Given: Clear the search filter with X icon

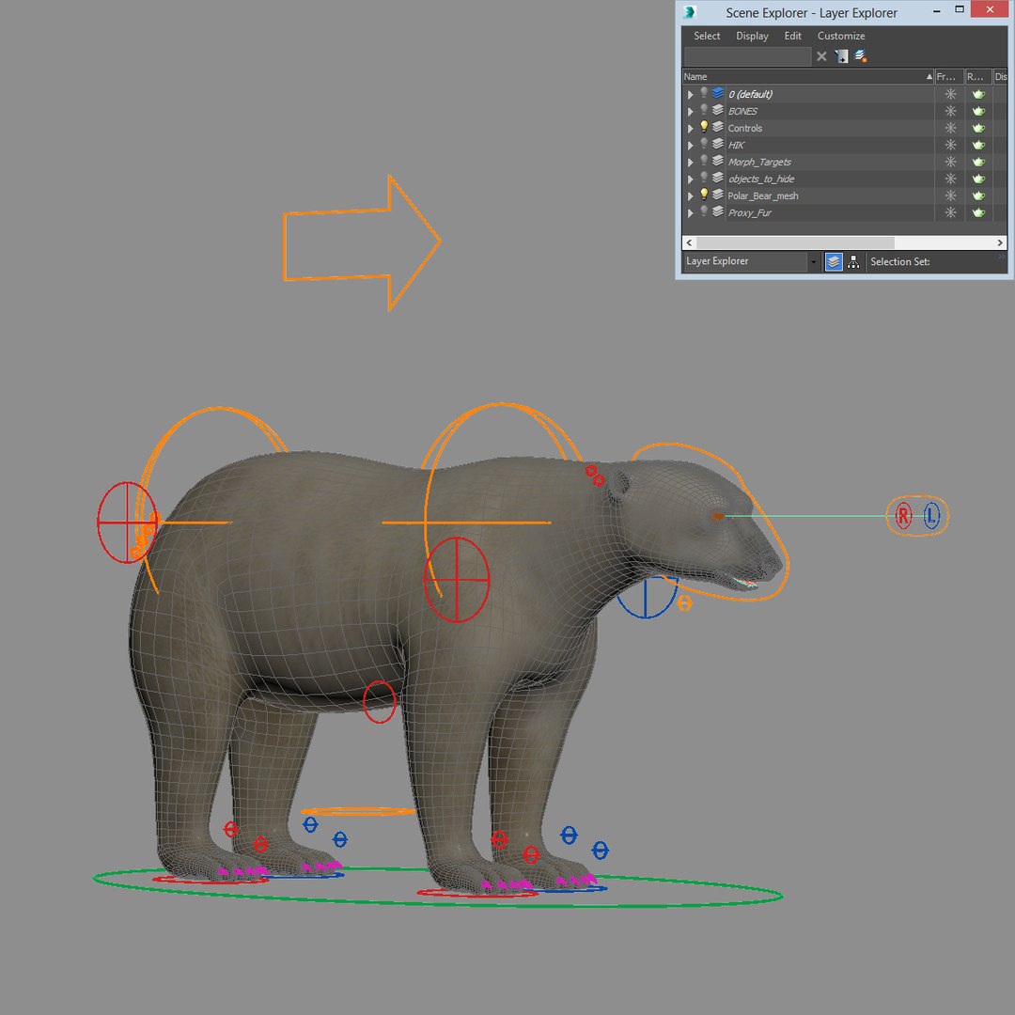Looking at the screenshot, I should 820,56.
